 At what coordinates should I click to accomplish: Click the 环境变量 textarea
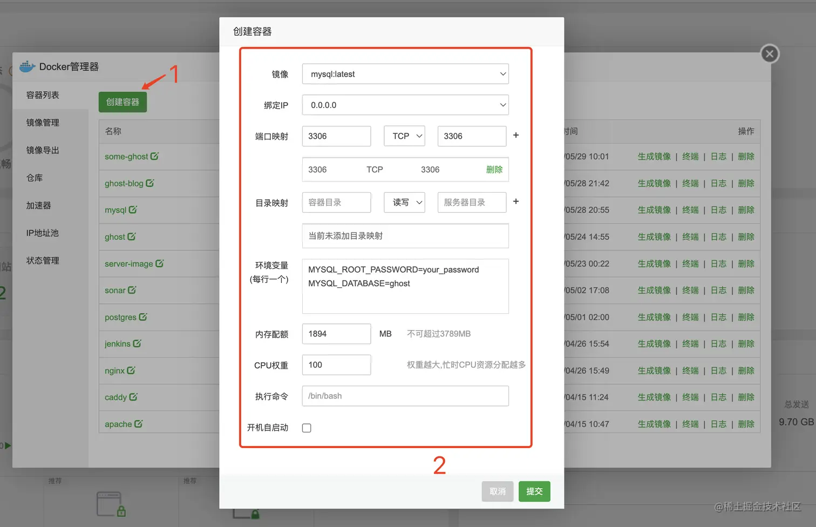405,286
